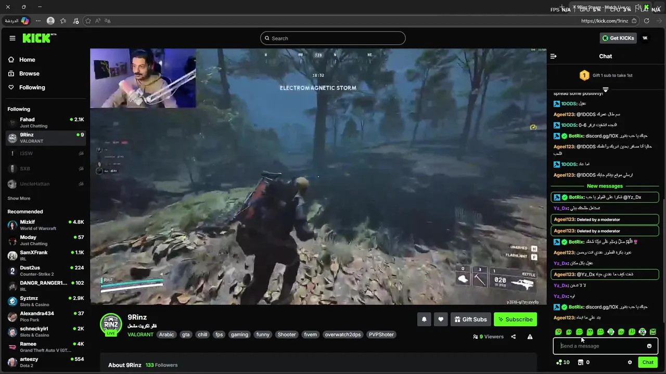The image size is (666, 374).
Task: Open SamXFrank's IRL stream
Action: tap(46, 256)
